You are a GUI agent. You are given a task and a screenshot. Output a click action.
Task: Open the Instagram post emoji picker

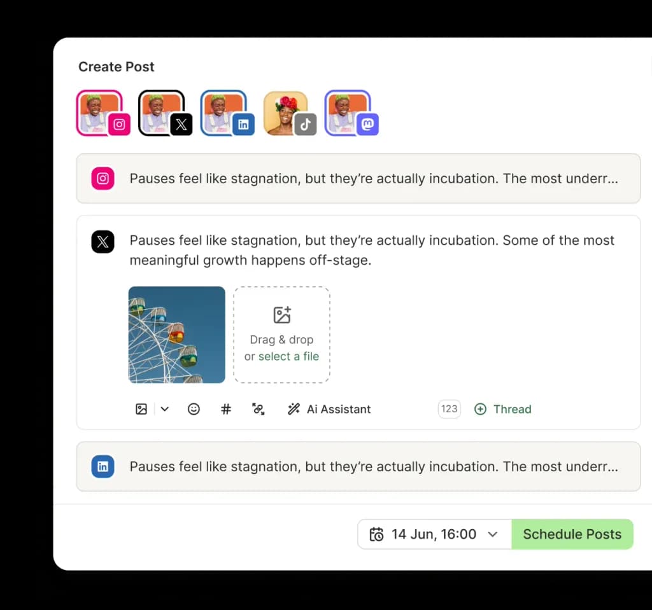194,409
